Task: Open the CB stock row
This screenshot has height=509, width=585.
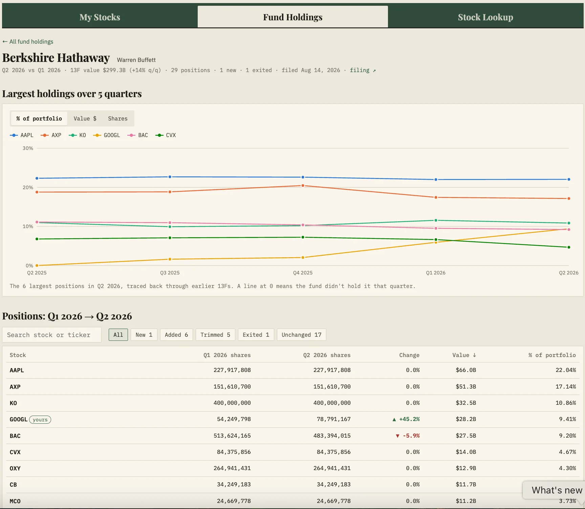Action: click(x=293, y=485)
